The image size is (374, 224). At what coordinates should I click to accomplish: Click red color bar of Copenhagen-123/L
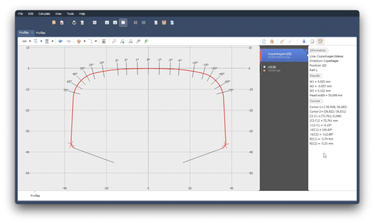click(x=261, y=55)
